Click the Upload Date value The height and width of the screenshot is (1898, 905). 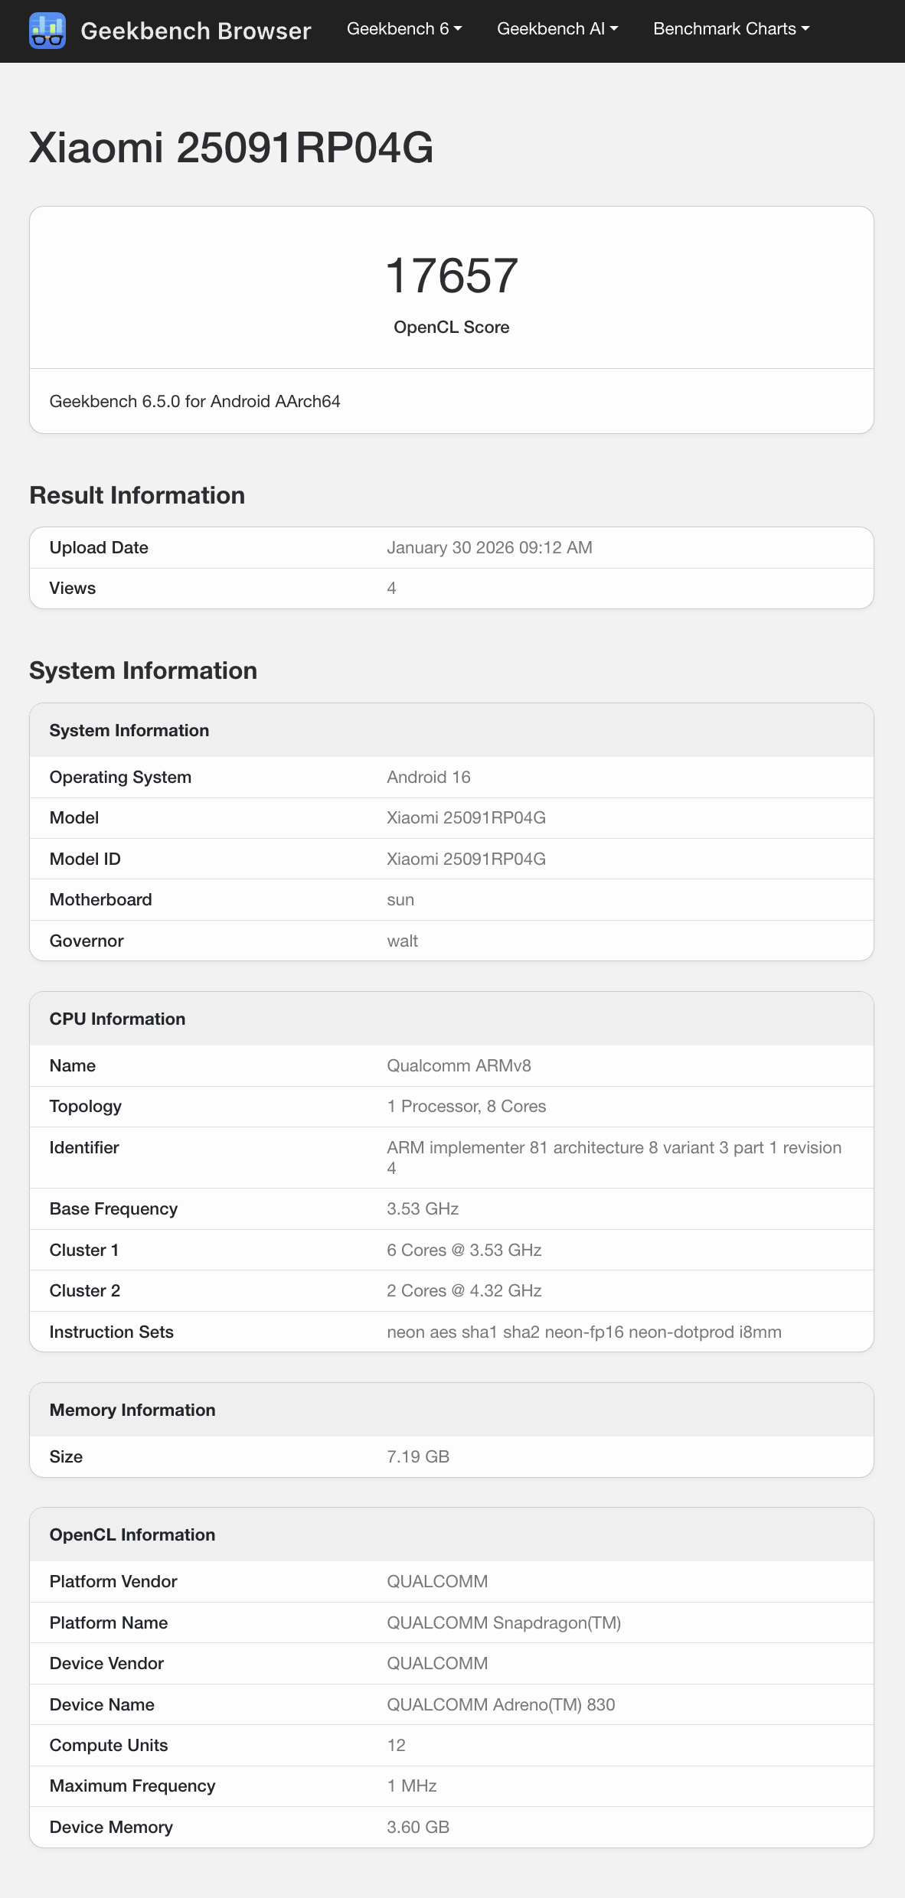pos(489,548)
